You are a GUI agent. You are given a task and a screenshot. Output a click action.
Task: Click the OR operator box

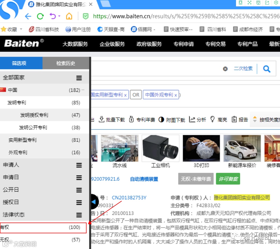pos(136,95)
